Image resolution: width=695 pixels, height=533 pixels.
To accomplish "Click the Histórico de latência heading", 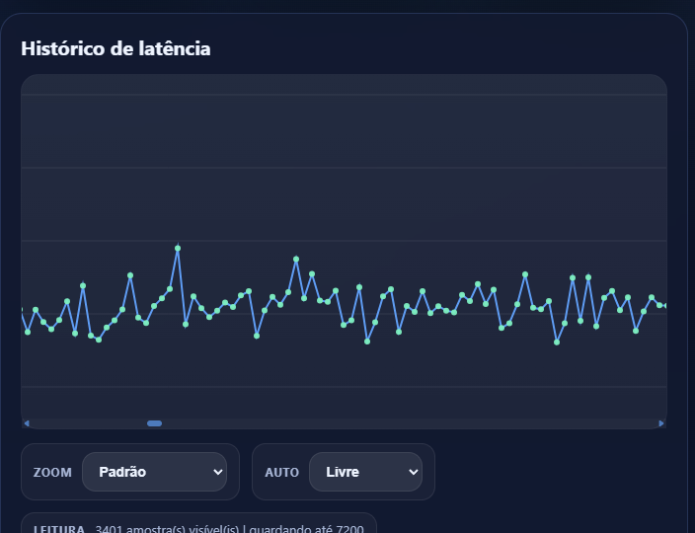I will click(116, 48).
